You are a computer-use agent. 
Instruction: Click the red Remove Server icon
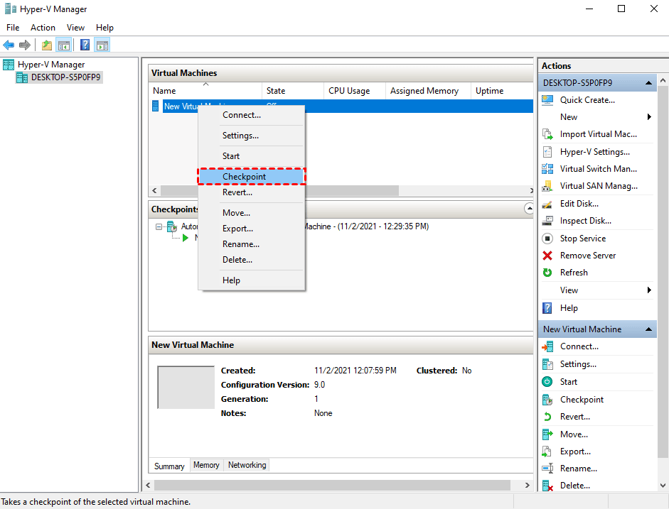(547, 256)
